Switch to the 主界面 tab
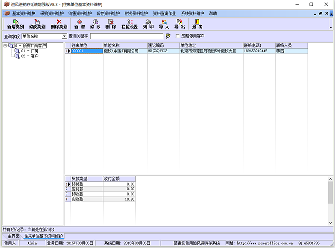Image resolution: width=335 pixels, height=248 pixels. [x=12, y=236]
